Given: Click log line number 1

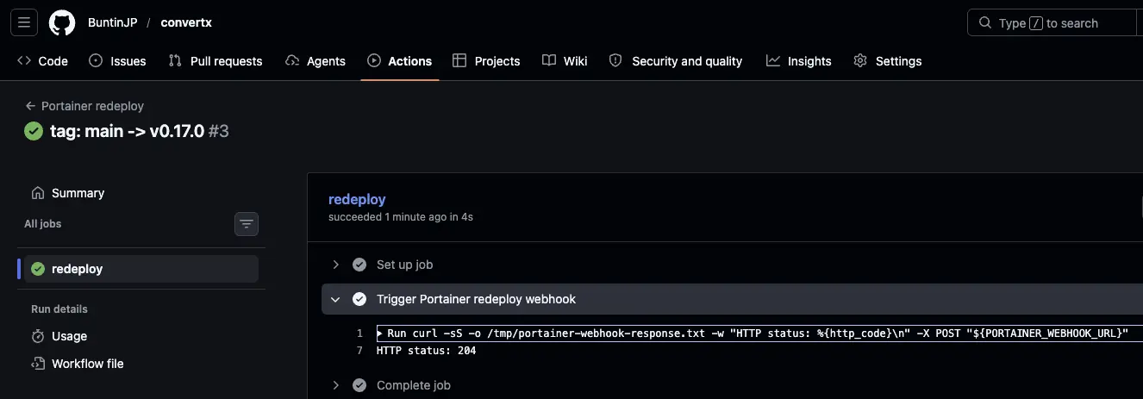Looking at the screenshot, I should [359, 334].
